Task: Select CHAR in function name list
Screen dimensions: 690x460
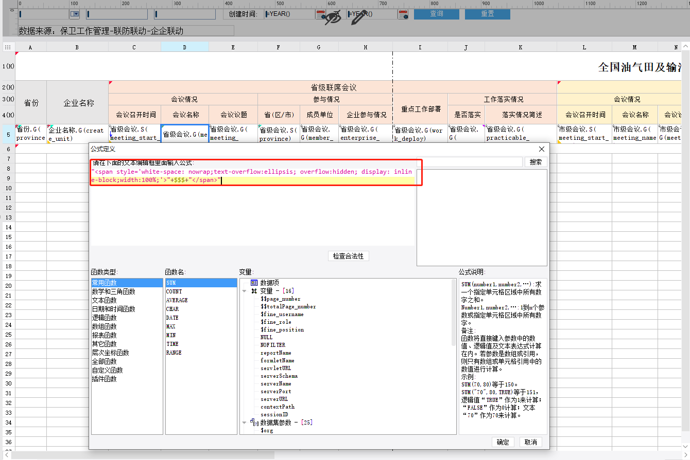Action: (x=201, y=309)
